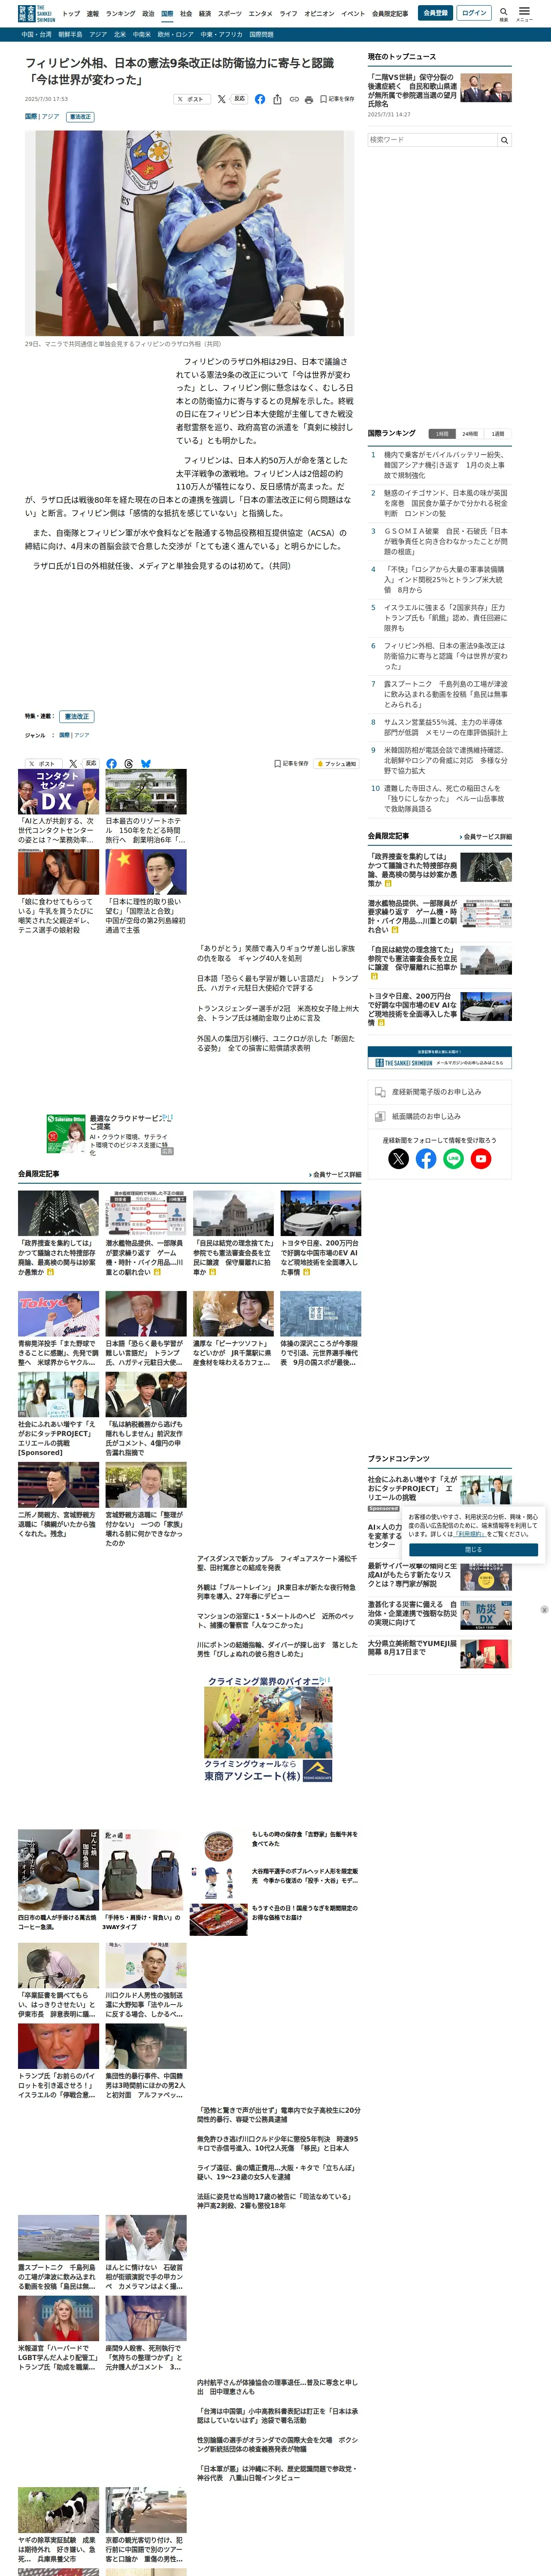
Task: Open ランキング in main navigation
Action: [120, 14]
